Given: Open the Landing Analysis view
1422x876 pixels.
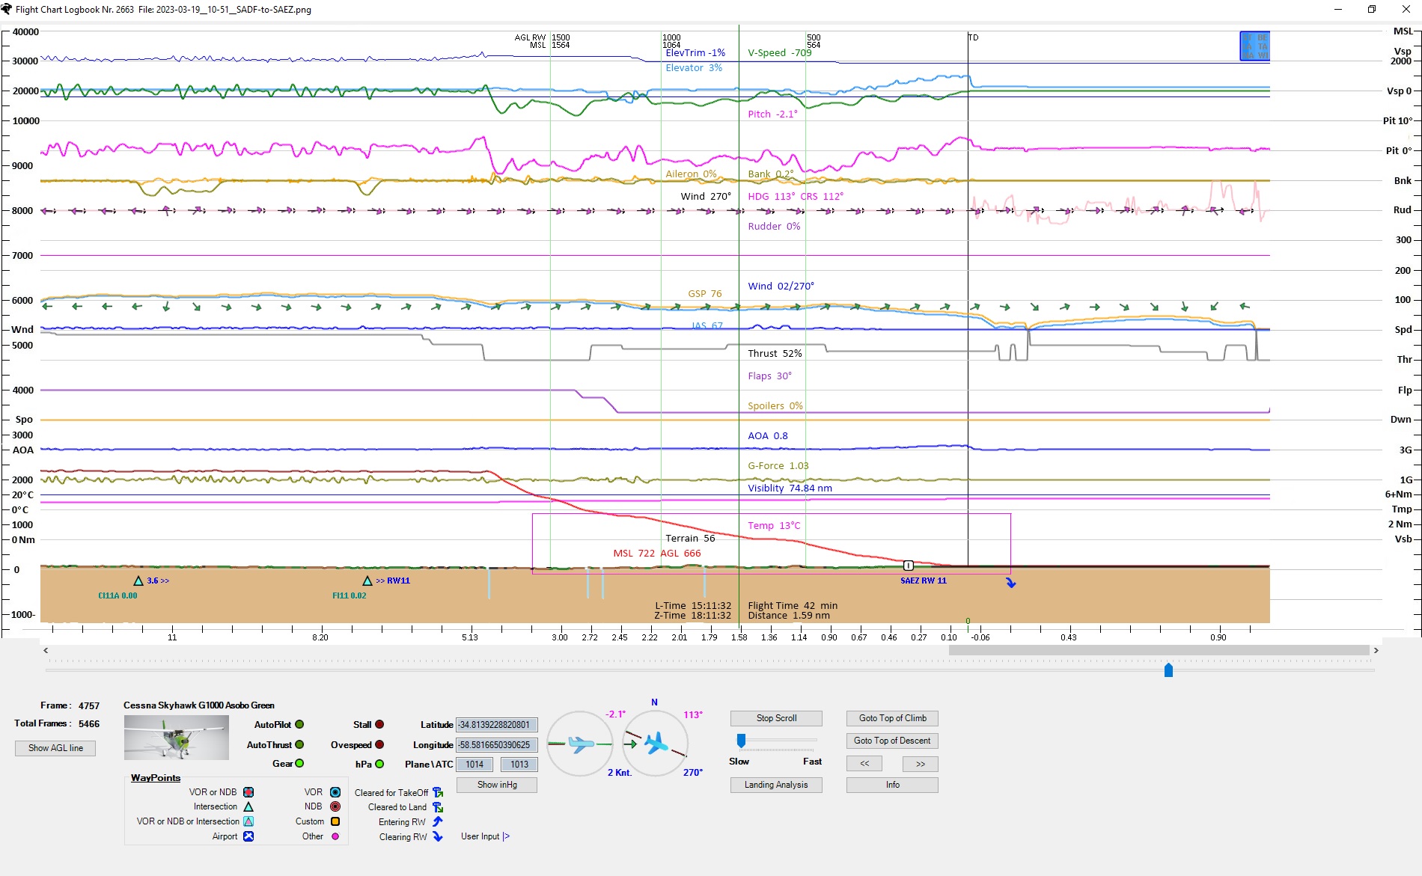Looking at the screenshot, I should (x=776, y=785).
